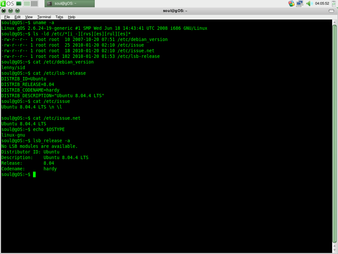Click the 'DISTRIB_CODENAME=hardy' line
This screenshot has height=254, width=338.
click(30, 90)
